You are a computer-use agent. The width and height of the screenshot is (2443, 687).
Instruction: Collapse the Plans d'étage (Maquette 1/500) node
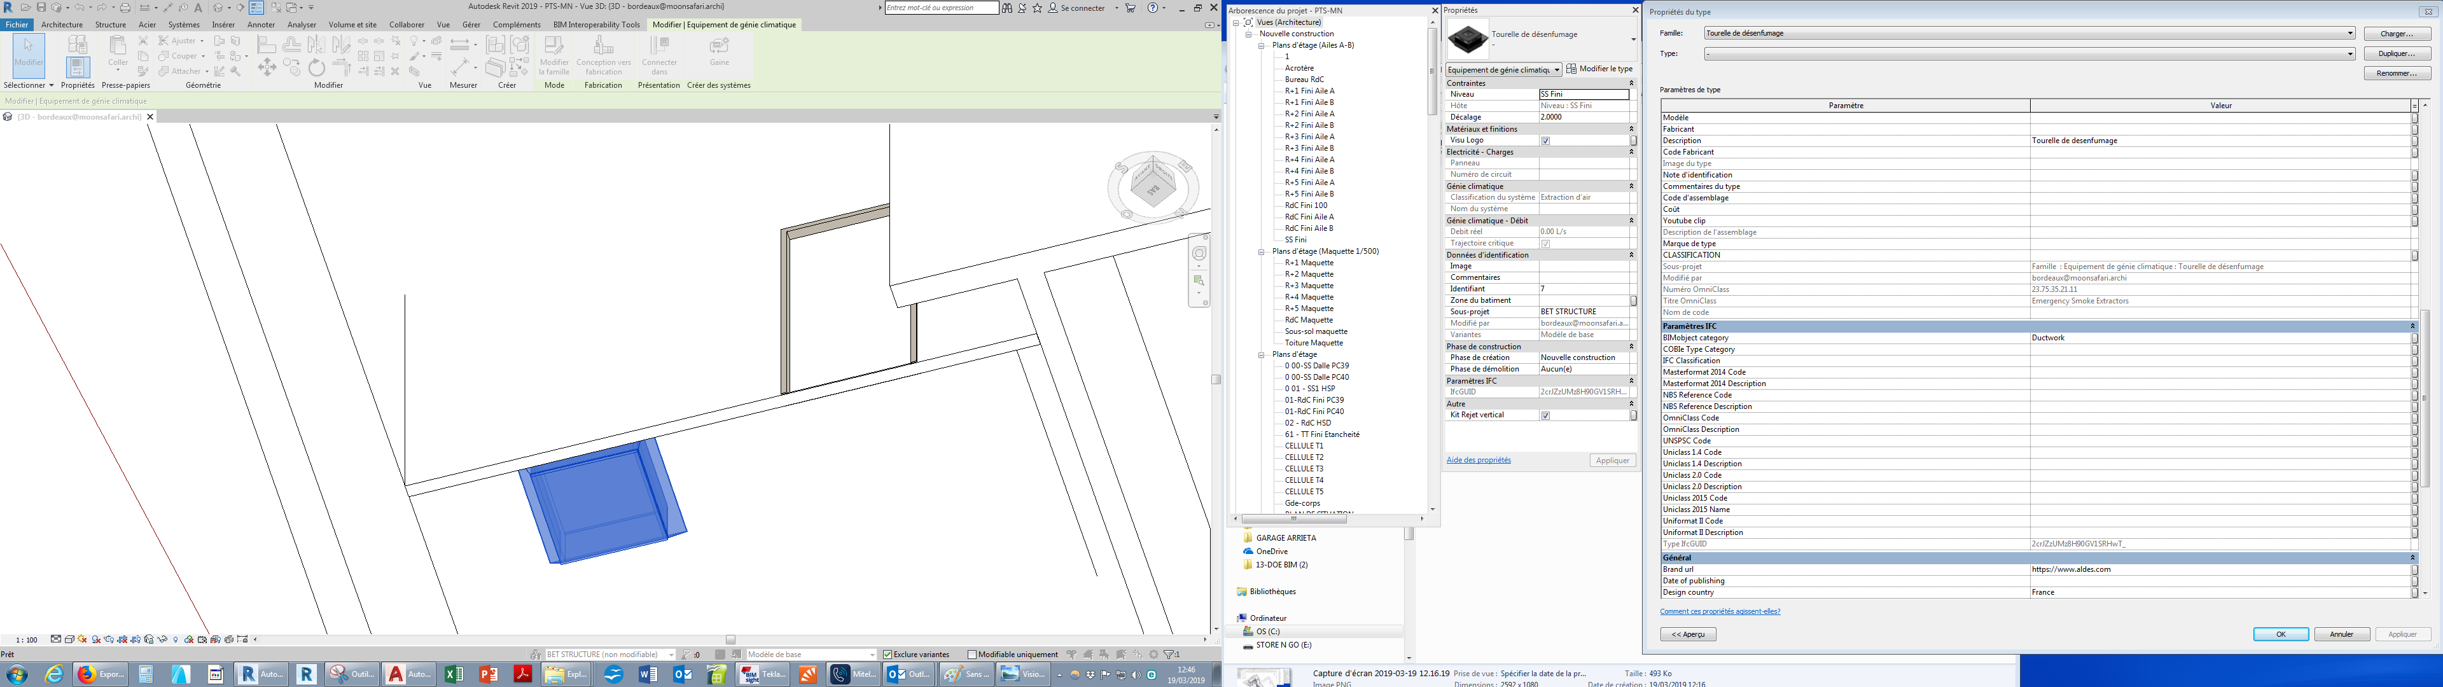click(x=1262, y=251)
